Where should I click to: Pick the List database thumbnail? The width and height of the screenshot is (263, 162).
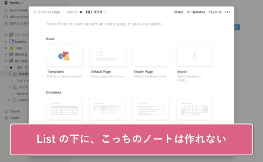[x=151, y=109]
